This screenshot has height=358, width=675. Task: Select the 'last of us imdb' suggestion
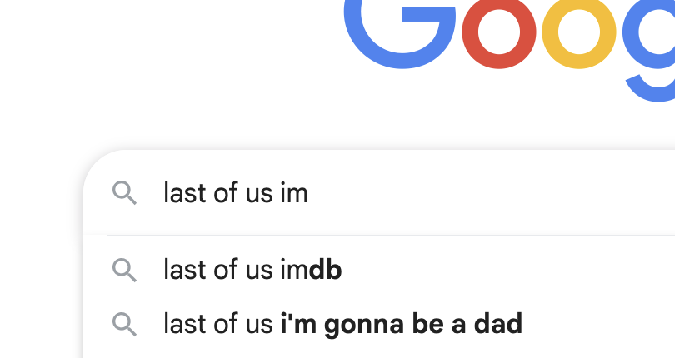(252, 270)
